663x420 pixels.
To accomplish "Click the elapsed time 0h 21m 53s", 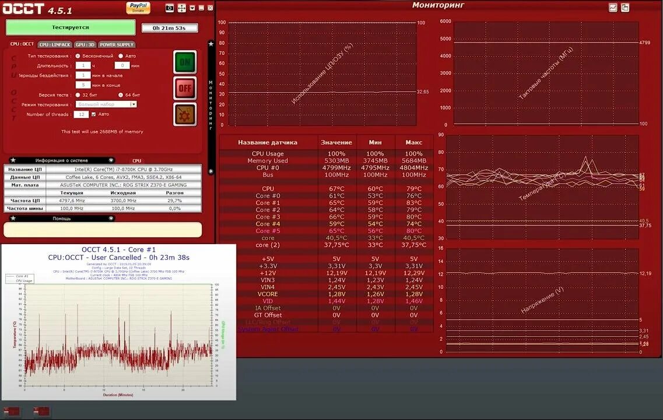I will point(169,28).
